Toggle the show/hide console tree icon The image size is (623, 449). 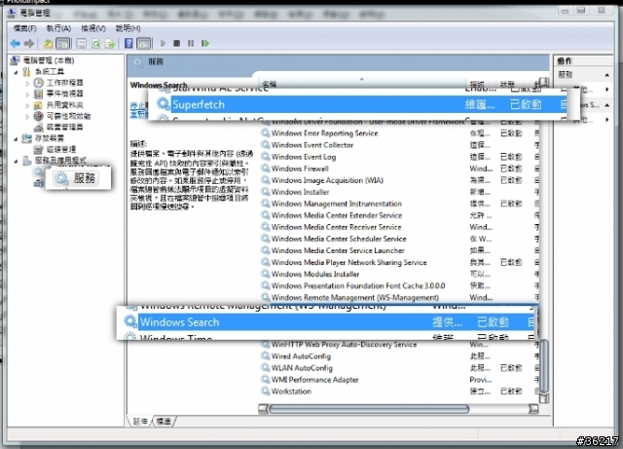[62, 44]
